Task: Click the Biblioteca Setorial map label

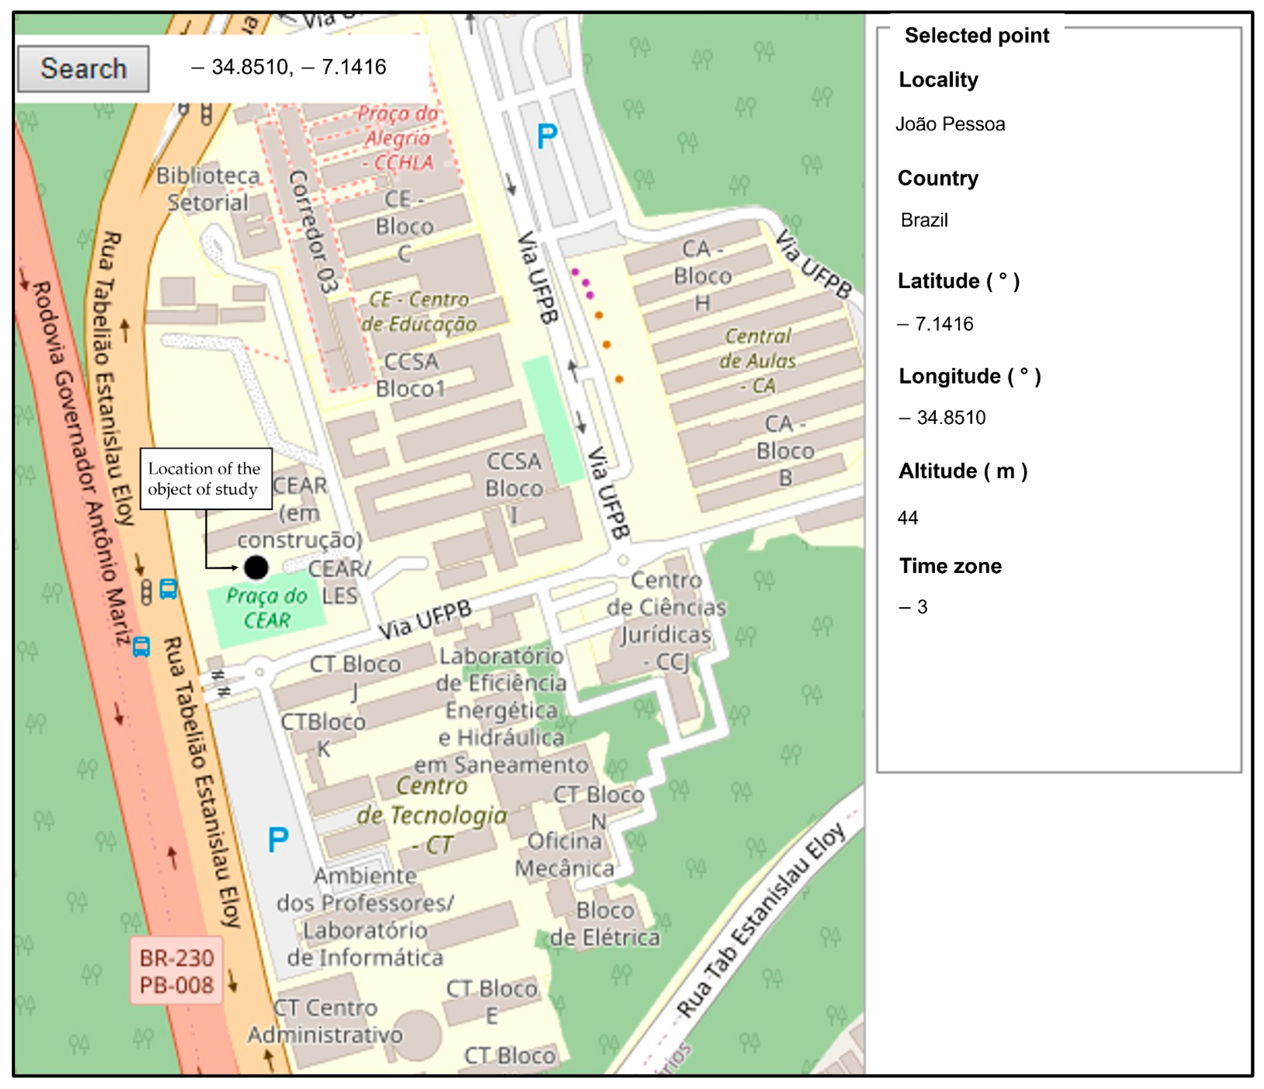Action: point(207,189)
